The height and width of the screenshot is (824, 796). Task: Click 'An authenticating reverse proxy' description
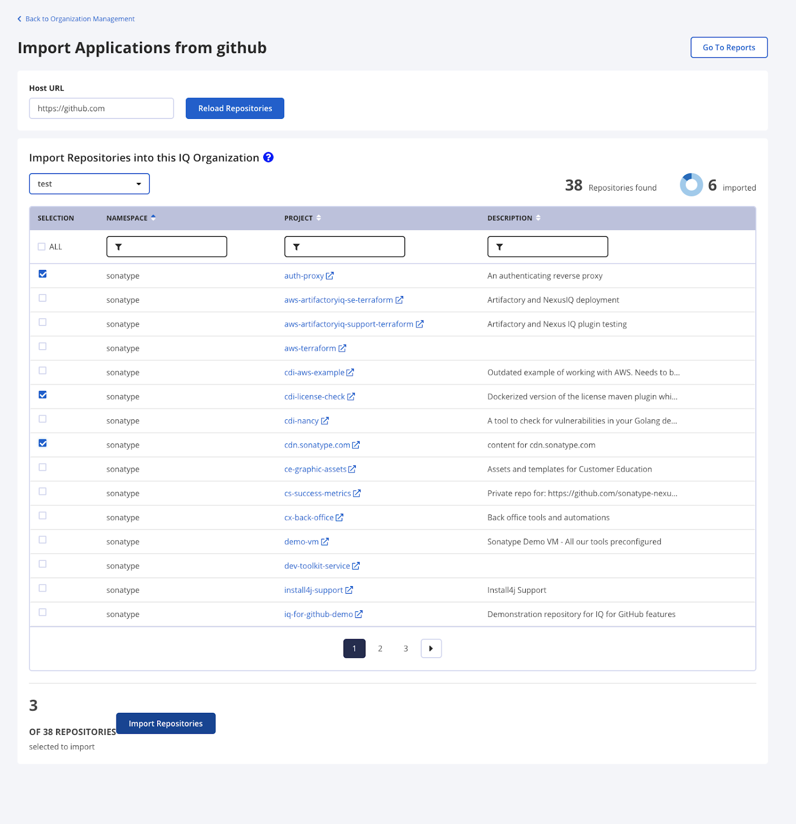[x=545, y=276]
